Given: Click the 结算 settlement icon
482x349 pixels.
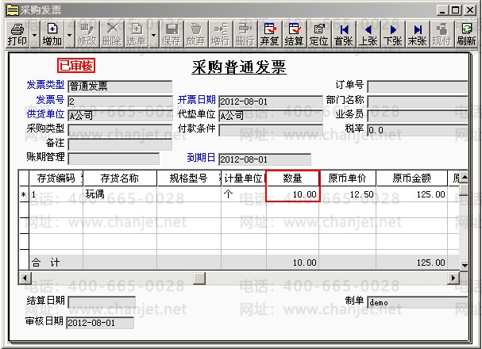Looking at the screenshot, I should coord(294,34).
